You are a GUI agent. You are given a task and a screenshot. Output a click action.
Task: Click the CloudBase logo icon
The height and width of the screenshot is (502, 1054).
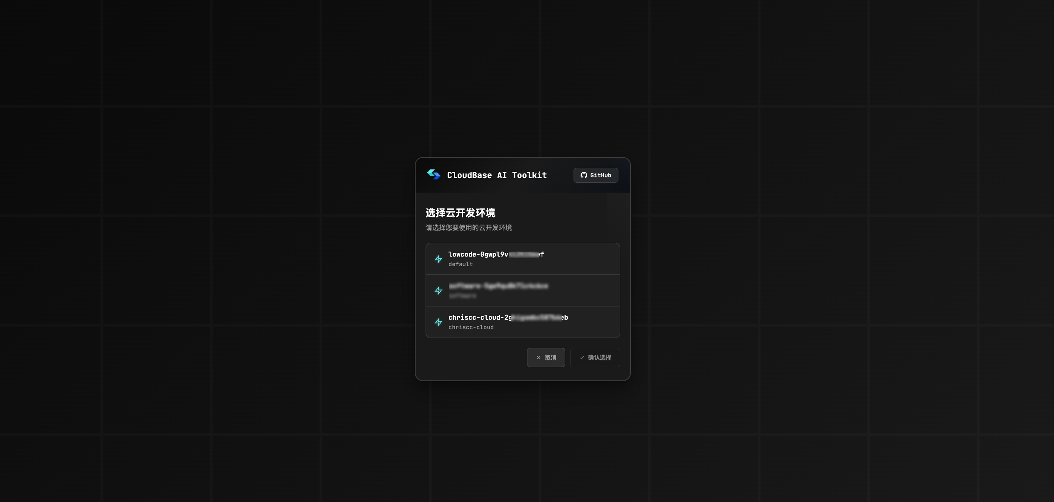433,174
